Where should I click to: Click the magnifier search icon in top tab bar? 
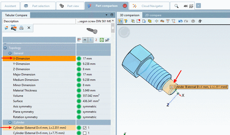coord(176,6)
